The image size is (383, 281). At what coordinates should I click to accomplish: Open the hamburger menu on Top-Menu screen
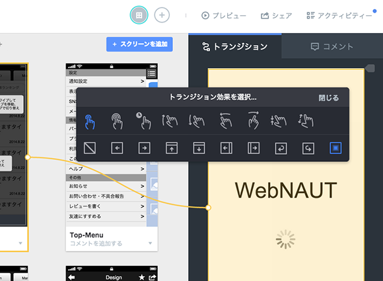point(151,73)
